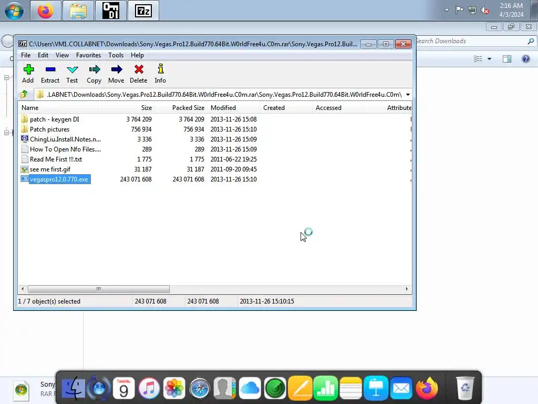The image size is (538, 404).
Task: Open Pages pencil icon in dock
Action: 300,389
